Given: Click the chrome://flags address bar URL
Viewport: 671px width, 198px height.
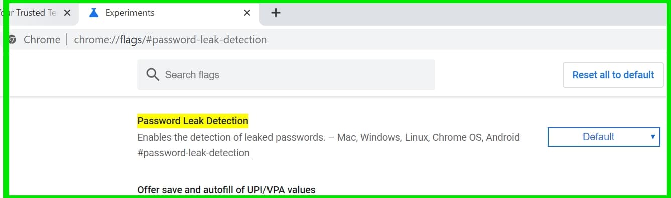Looking at the screenshot, I should (171, 39).
